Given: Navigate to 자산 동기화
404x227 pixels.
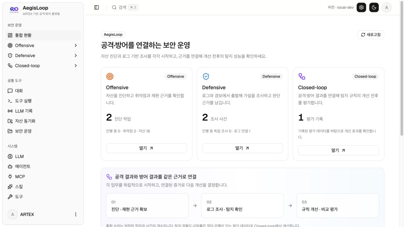Looking at the screenshot, I should [43, 121].
